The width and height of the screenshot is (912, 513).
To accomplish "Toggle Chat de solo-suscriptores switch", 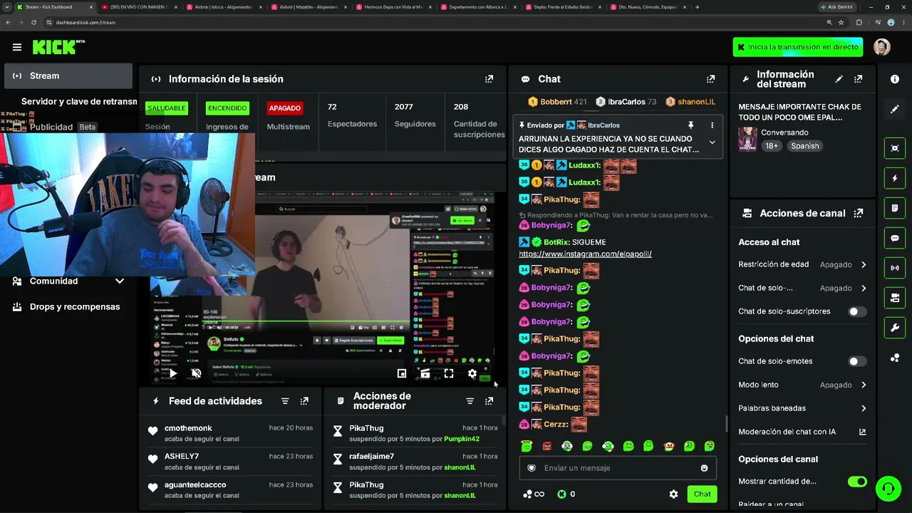I will tap(856, 311).
